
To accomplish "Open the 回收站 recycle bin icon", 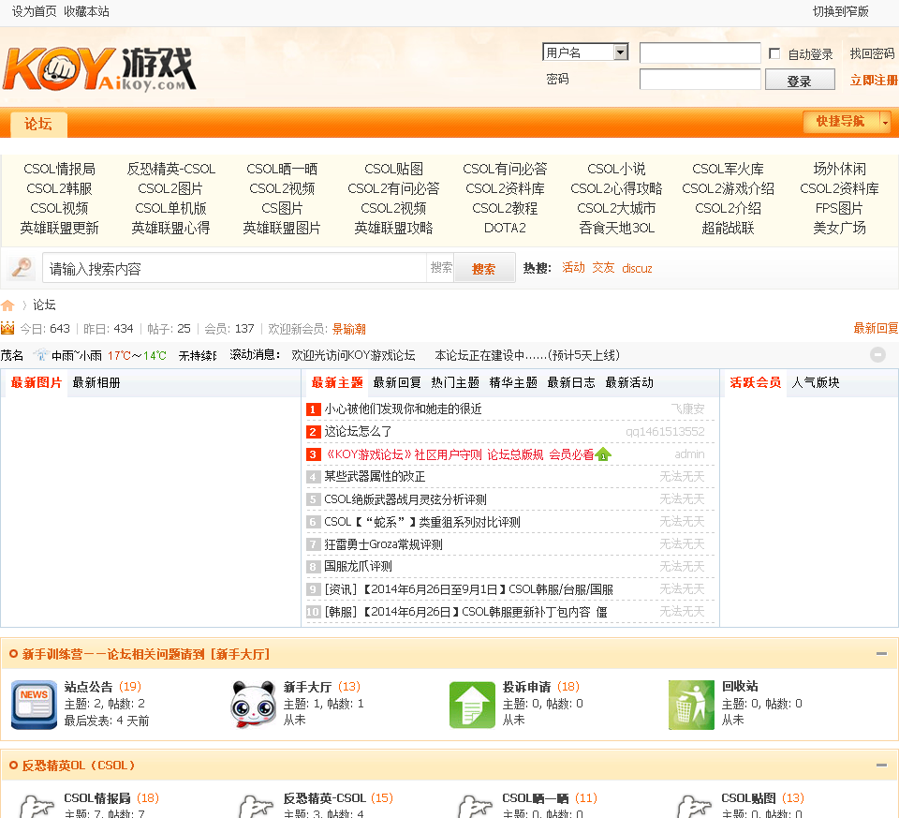I will click(x=691, y=705).
